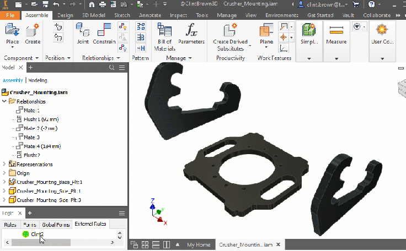This screenshot has height=251, width=406.
Task: Select the Free Move position icon
Action: (58, 27)
